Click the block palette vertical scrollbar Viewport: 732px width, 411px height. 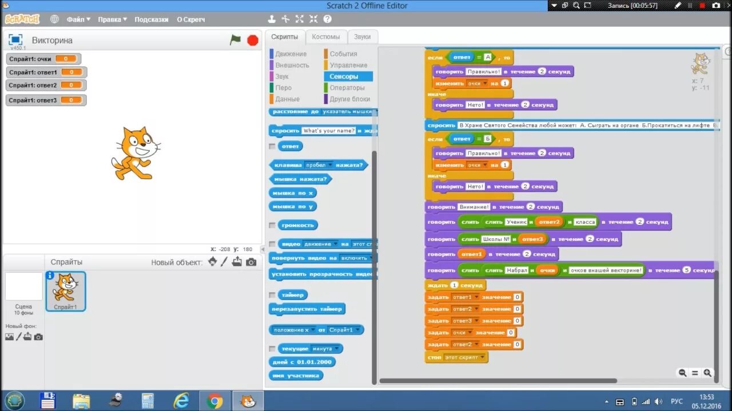(375, 267)
